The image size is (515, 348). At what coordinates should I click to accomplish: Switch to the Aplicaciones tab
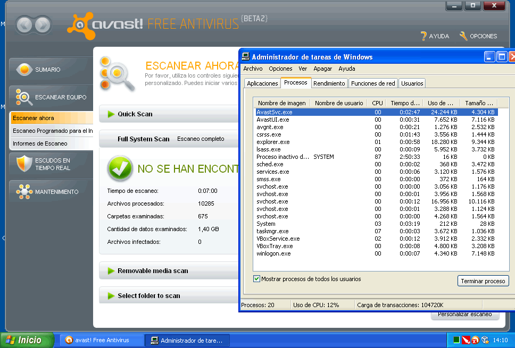tap(262, 83)
